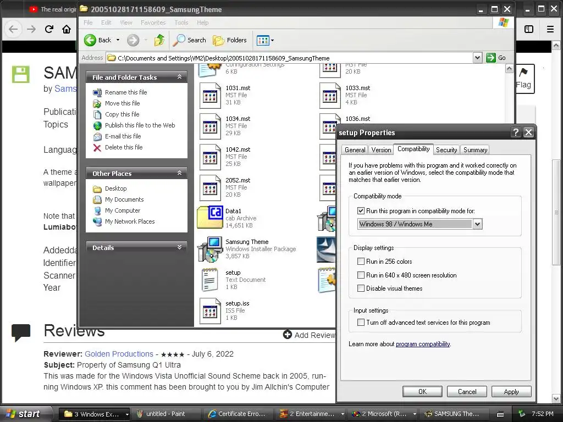Expand the Details panel
563x422 pixels.
pos(180,247)
